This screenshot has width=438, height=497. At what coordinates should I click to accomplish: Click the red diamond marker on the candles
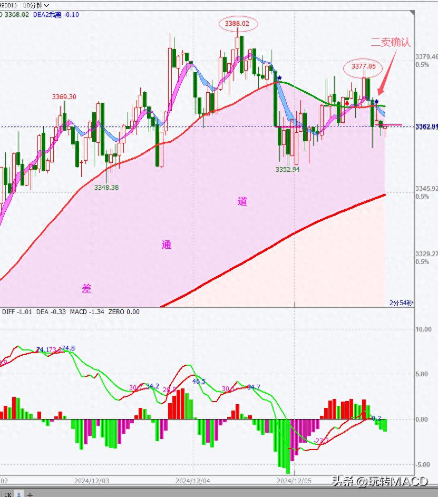(347, 103)
